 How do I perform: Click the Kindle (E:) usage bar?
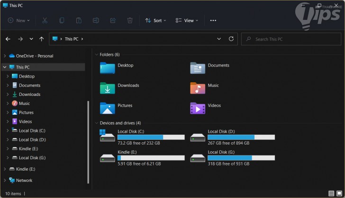(x=151, y=158)
